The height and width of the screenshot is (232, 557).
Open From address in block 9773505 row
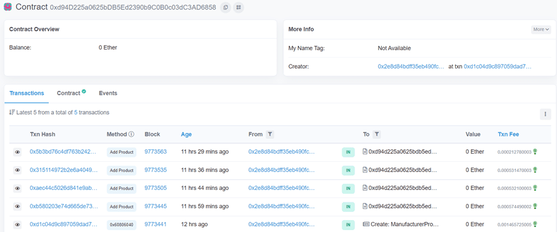click(282, 187)
